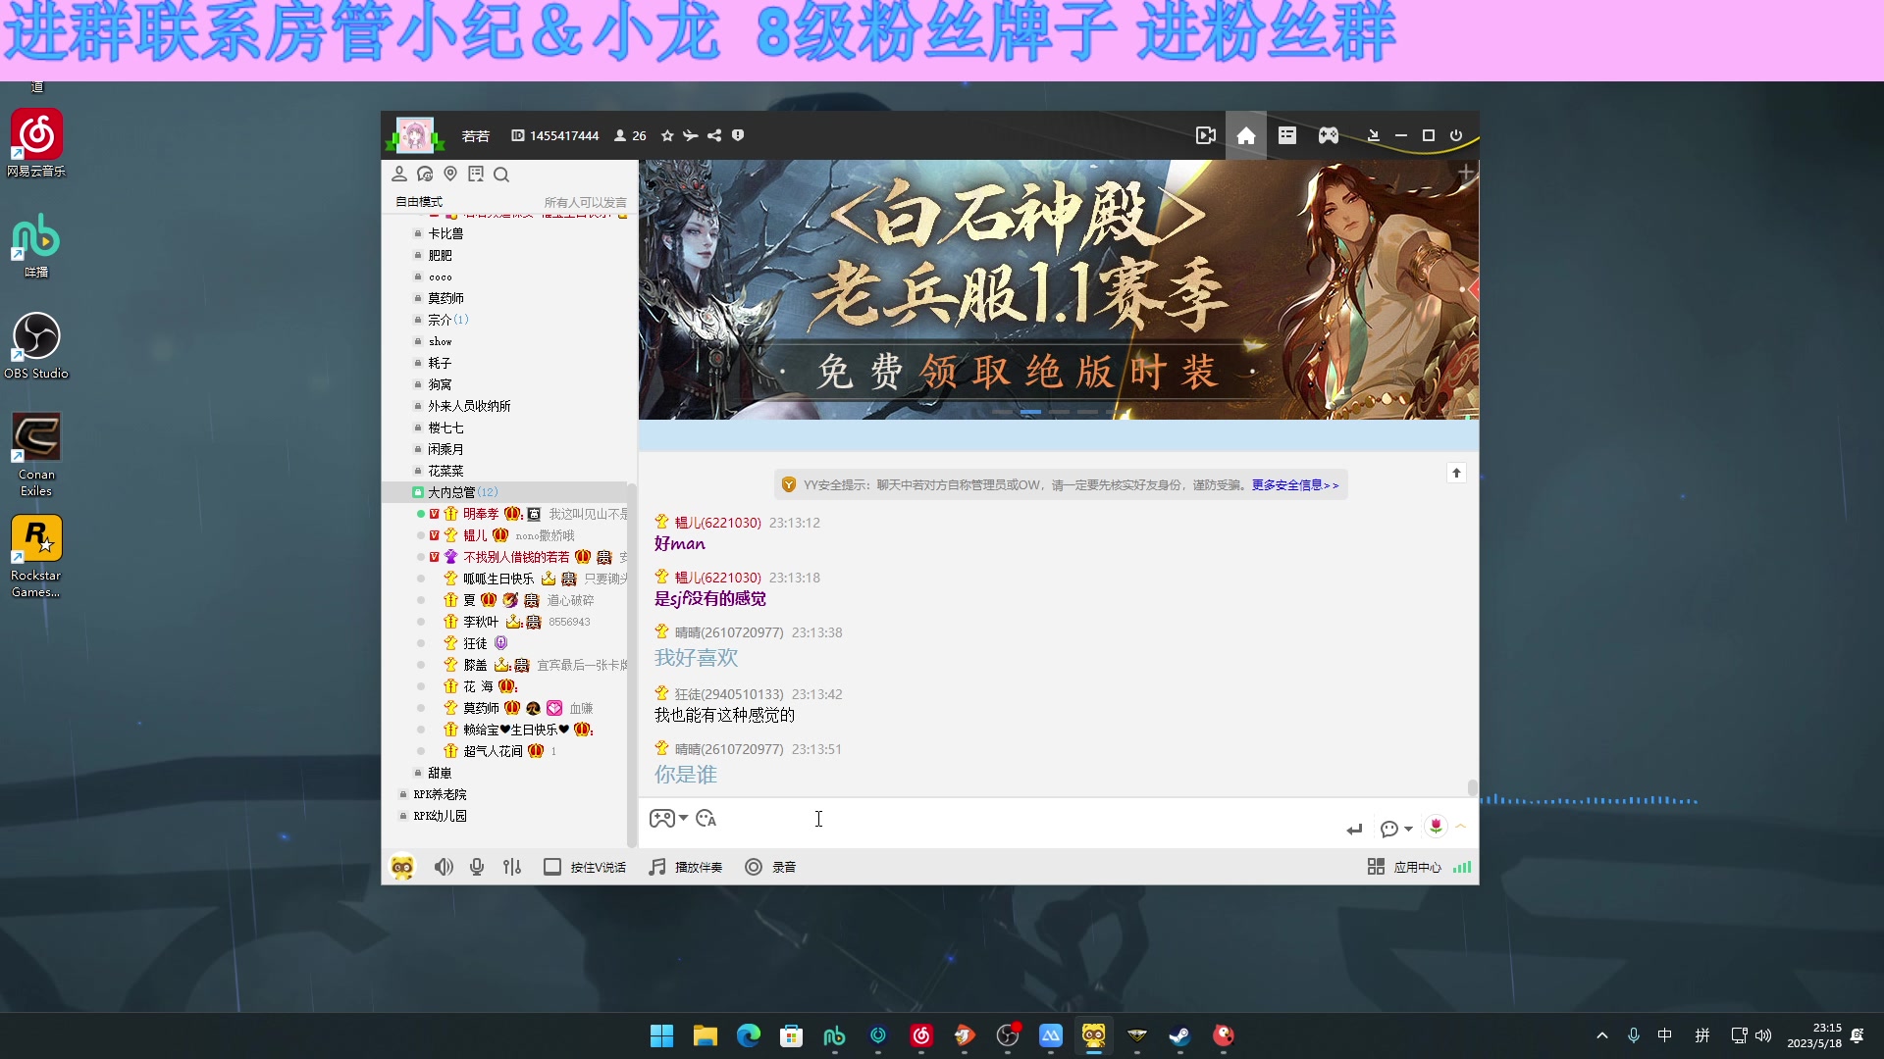
Task: Expand the RPK幼儿园 channel
Action: [x=440, y=816]
